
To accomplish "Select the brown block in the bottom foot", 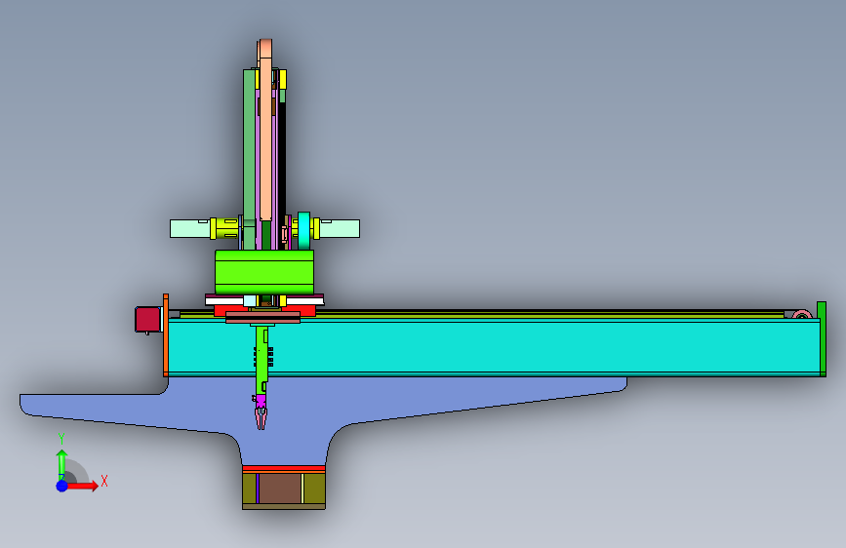I will click(281, 489).
